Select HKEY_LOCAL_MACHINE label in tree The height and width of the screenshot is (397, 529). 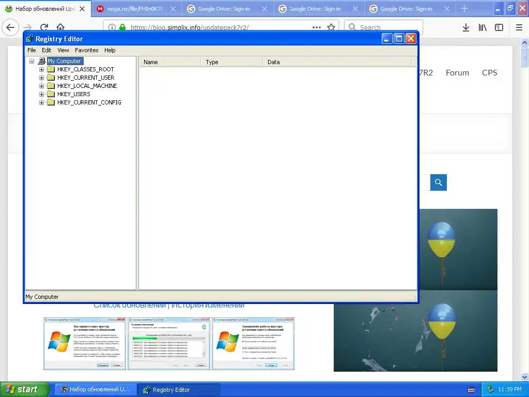[87, 86]
